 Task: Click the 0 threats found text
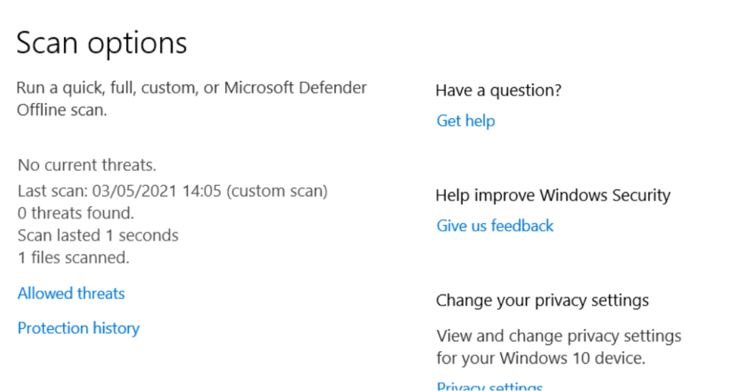pyautogui.click(x=76, y=213)
